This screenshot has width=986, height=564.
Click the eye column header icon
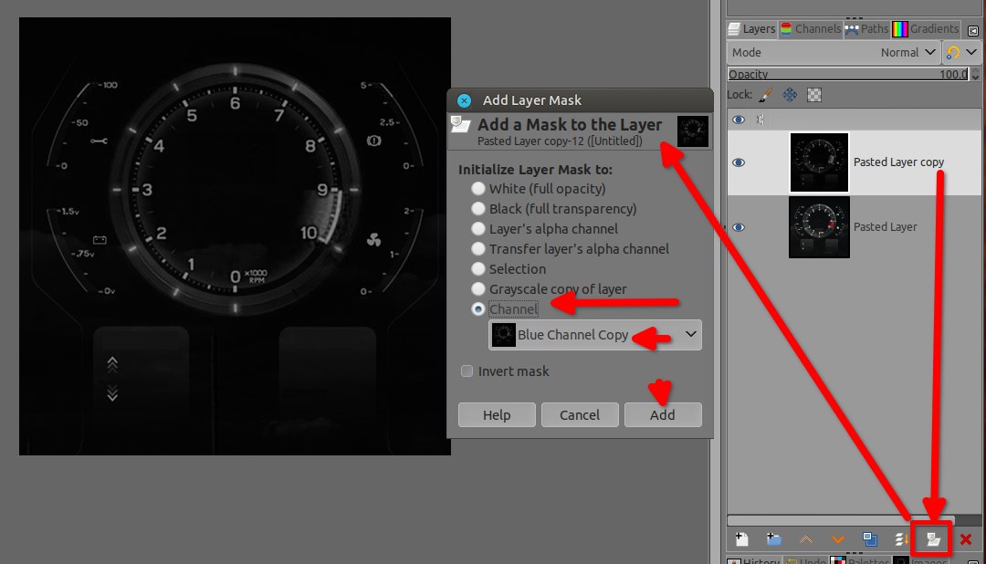(739, 120)
